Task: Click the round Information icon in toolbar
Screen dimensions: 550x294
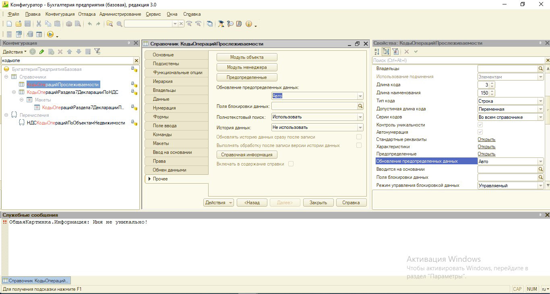Action: click(249, 24)
